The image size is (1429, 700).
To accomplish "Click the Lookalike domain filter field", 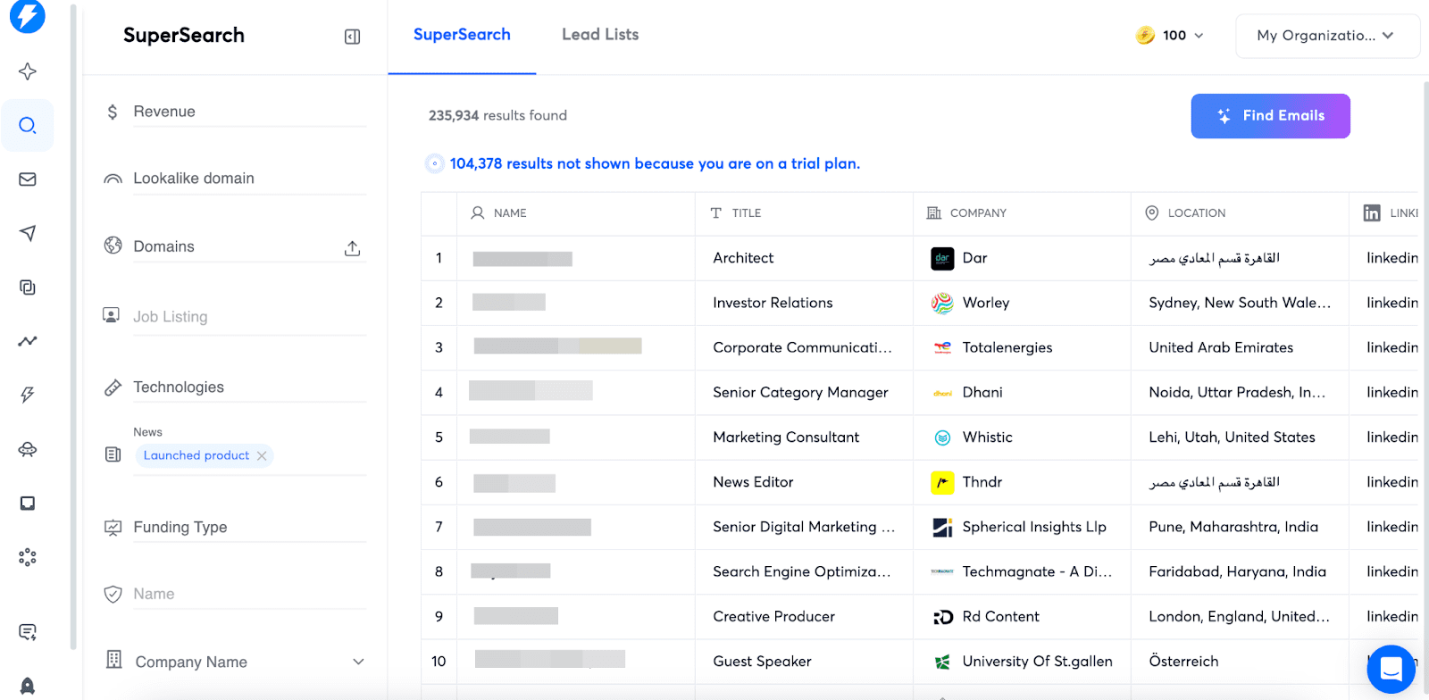I will coord(248,179).
